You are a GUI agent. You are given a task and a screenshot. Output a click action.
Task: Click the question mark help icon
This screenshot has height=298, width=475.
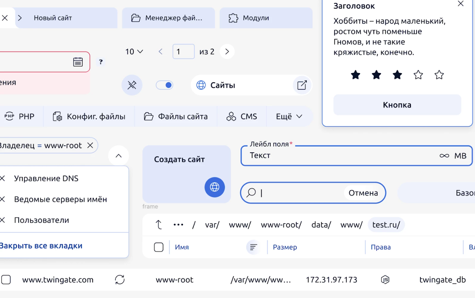coord(101,62)
